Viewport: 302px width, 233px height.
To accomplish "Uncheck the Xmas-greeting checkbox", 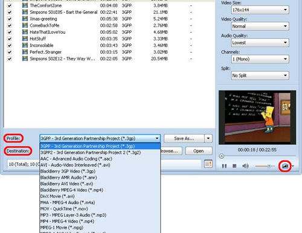I will [10, 19].
